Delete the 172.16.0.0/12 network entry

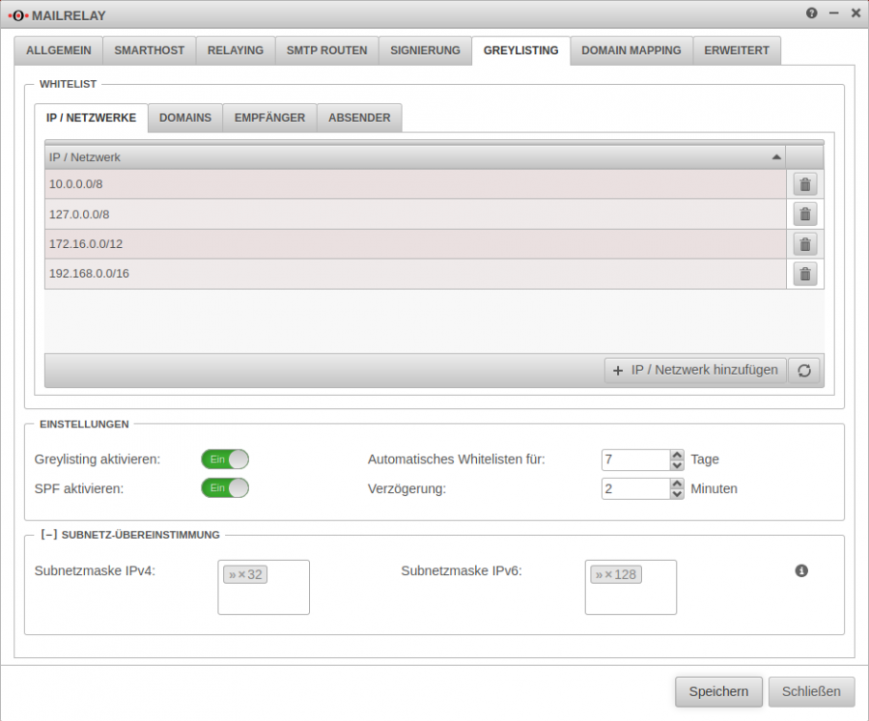pos(804,243)
